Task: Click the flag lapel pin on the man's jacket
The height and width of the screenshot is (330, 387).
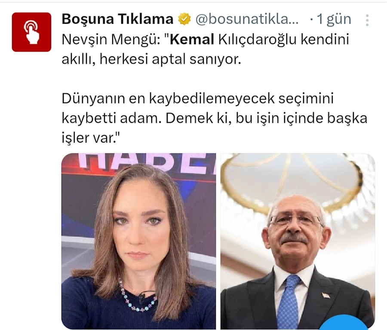Action: [326, 295]
